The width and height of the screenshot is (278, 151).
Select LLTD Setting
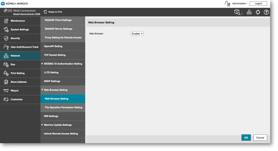point(63,73)
